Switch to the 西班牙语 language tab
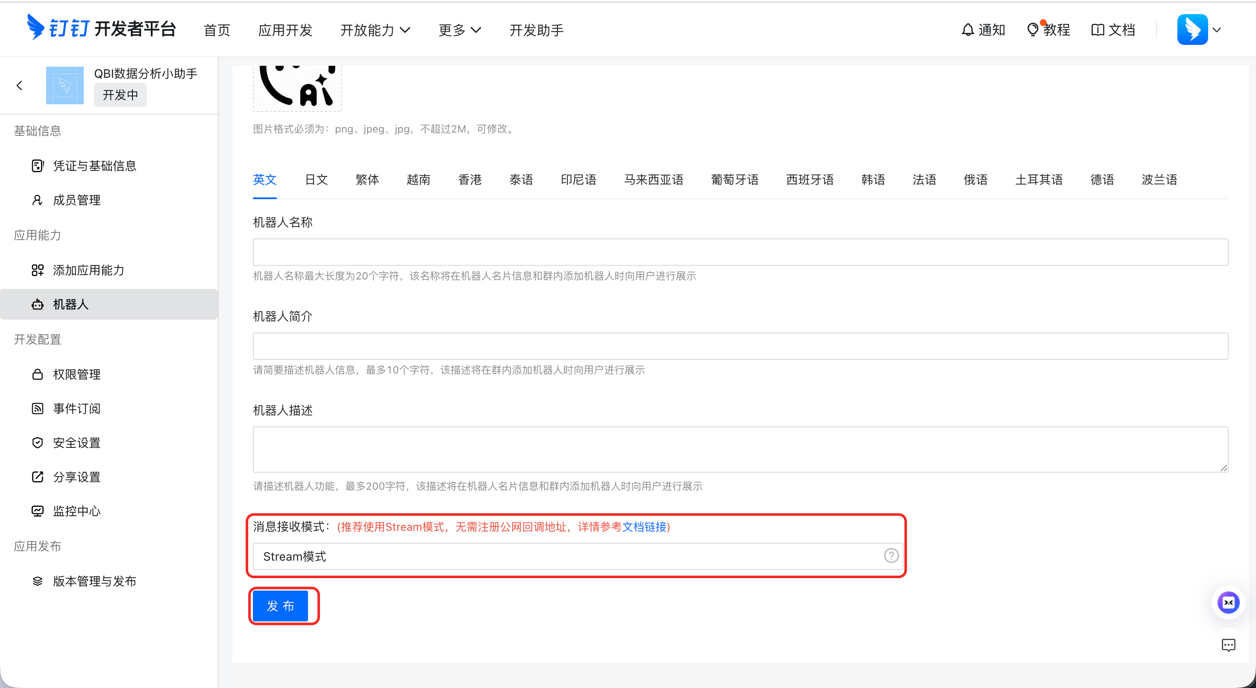Screen dimensions: 1256x688 coord(810,180)
